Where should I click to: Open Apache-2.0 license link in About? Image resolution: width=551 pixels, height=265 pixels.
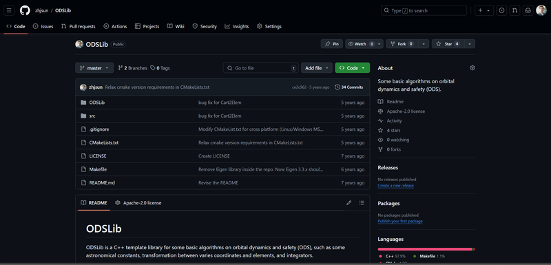[402, 112]
